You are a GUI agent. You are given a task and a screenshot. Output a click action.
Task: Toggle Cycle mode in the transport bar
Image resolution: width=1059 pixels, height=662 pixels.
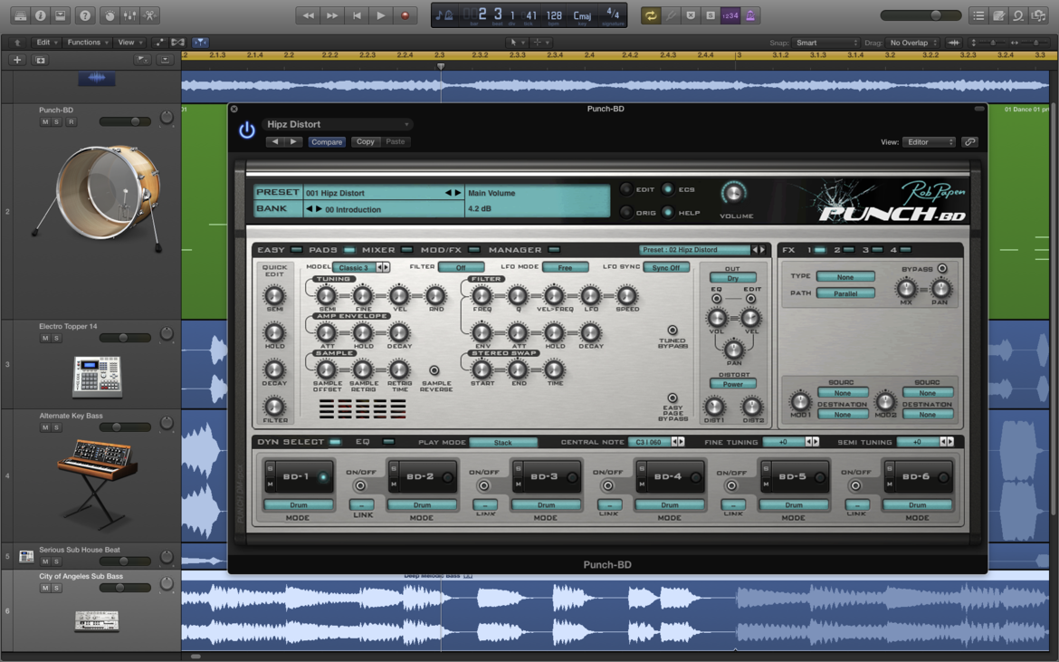pos(651,14)
